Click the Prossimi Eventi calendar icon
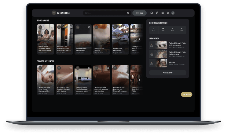Image resolution: width=227 pixels, height=134 pixels. (150, 23)
